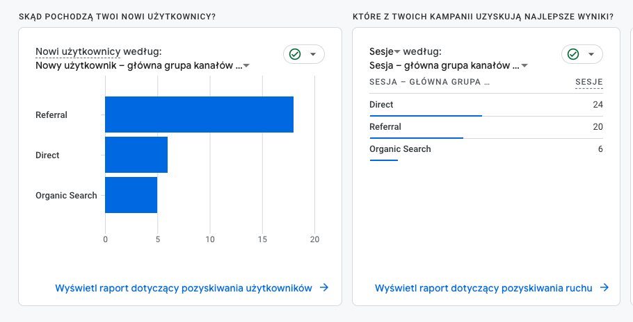The height and width of the screenshot is (322, 633).
Task: Click the Direct row in sessions table
Action: (x=486, y=105)
